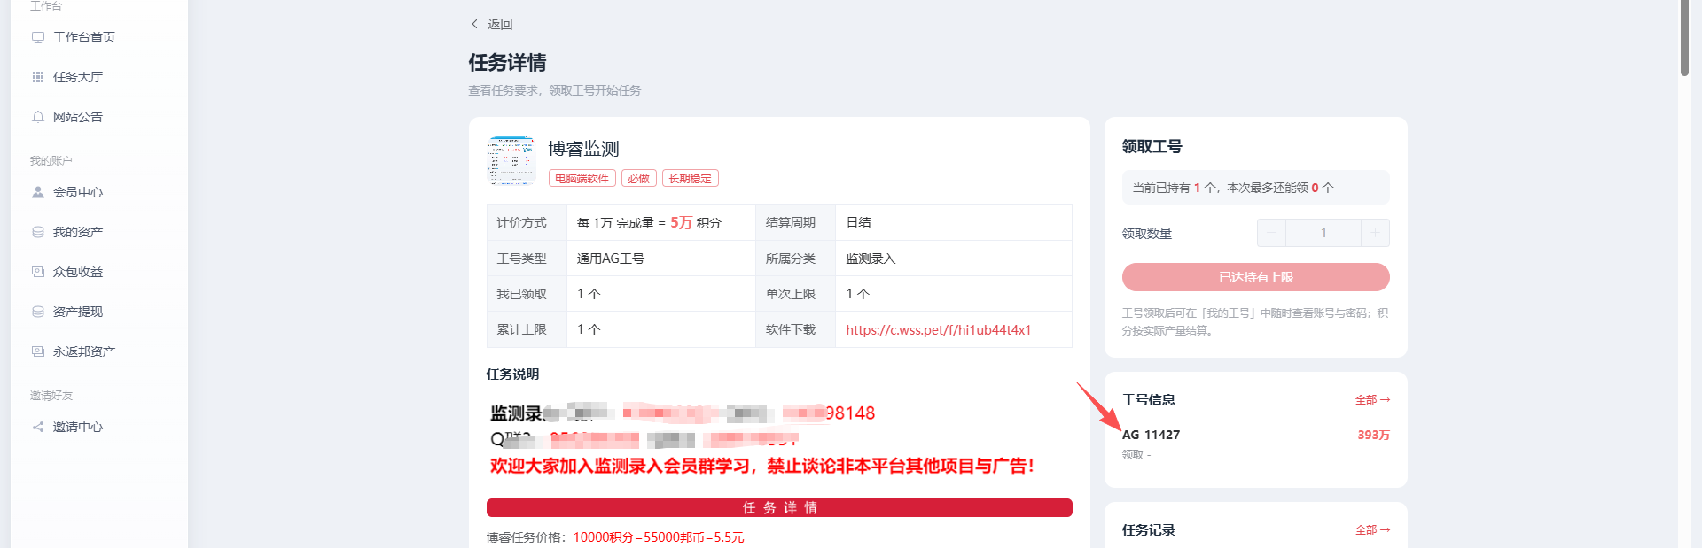The image size is (1702, 548).
Task: Click the 任务大厅 grid icon
Action: 38,77
